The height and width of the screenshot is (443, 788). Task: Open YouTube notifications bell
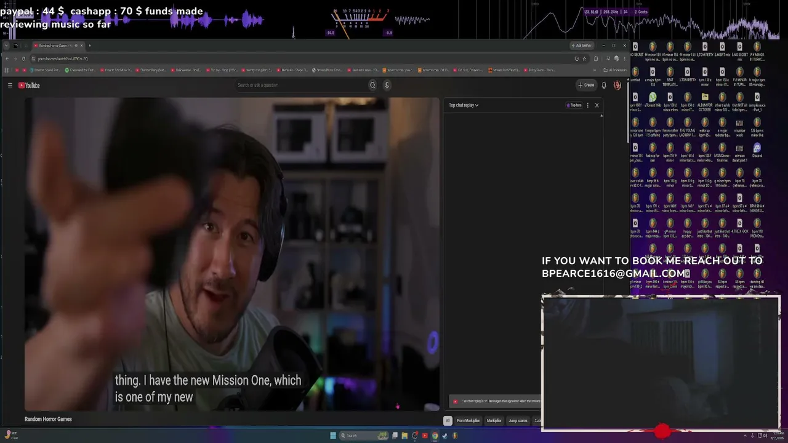coord(604,85)
